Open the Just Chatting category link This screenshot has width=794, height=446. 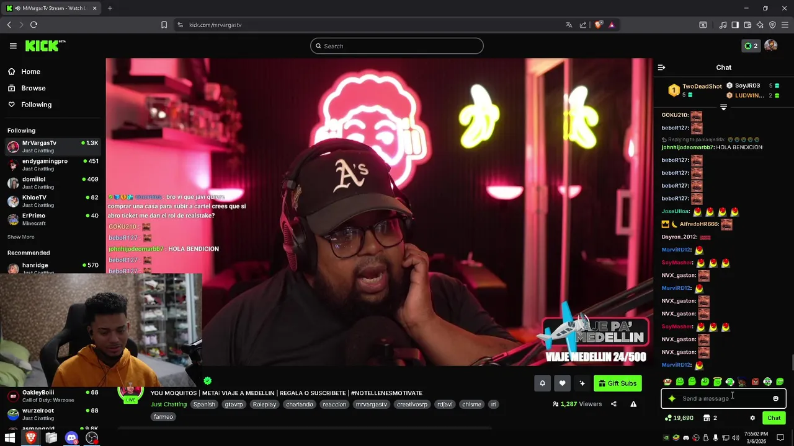[169, 404]
